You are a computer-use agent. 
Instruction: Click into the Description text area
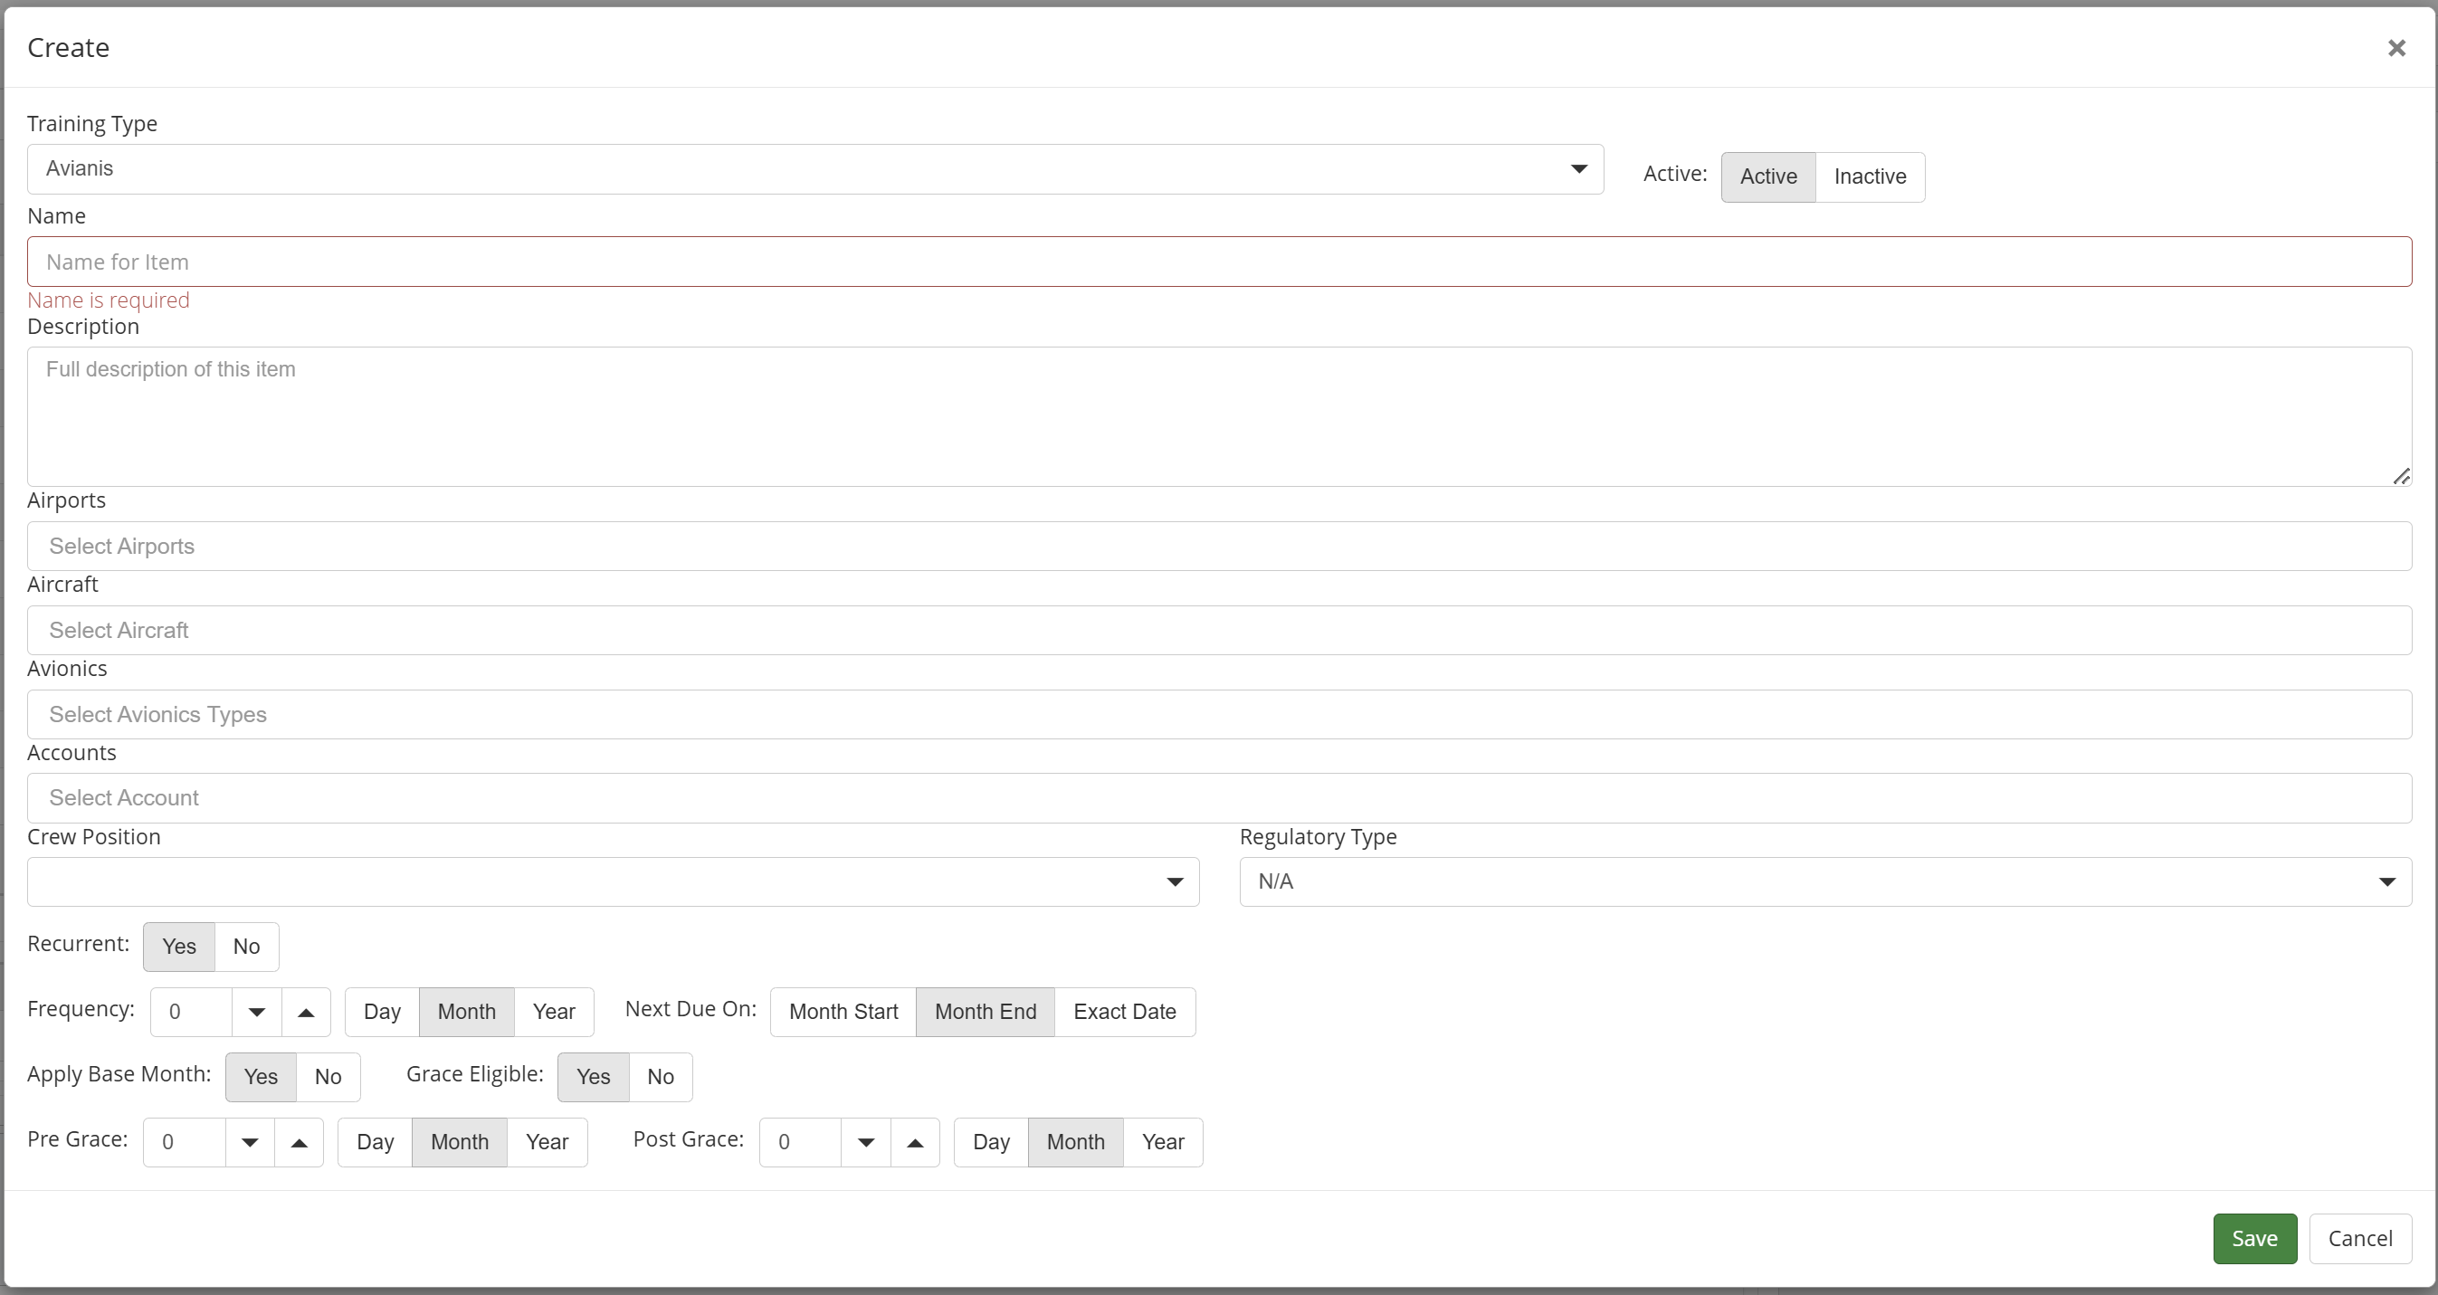pyautogui.click(x=1219, y=416)
